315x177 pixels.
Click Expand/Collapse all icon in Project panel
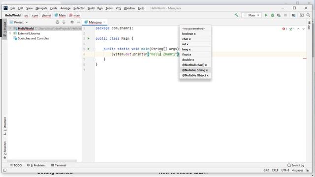[x=64, y=22]
